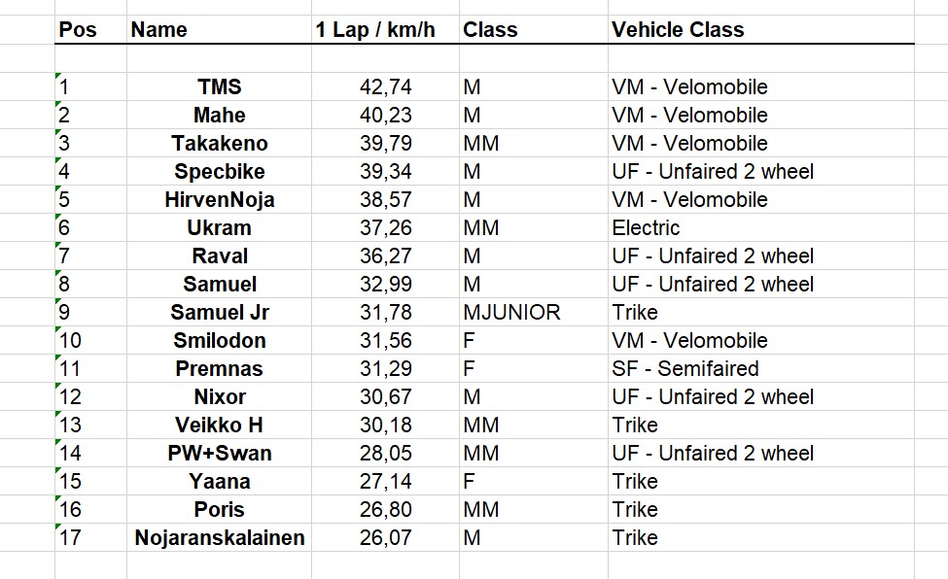Select the Pos column header cell
Image resolution: width=948 pixels, height=579 pixels.
[90, 29]
